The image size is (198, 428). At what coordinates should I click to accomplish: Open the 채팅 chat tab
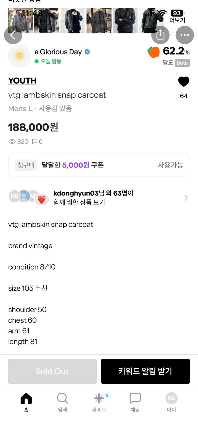(135, 402)
